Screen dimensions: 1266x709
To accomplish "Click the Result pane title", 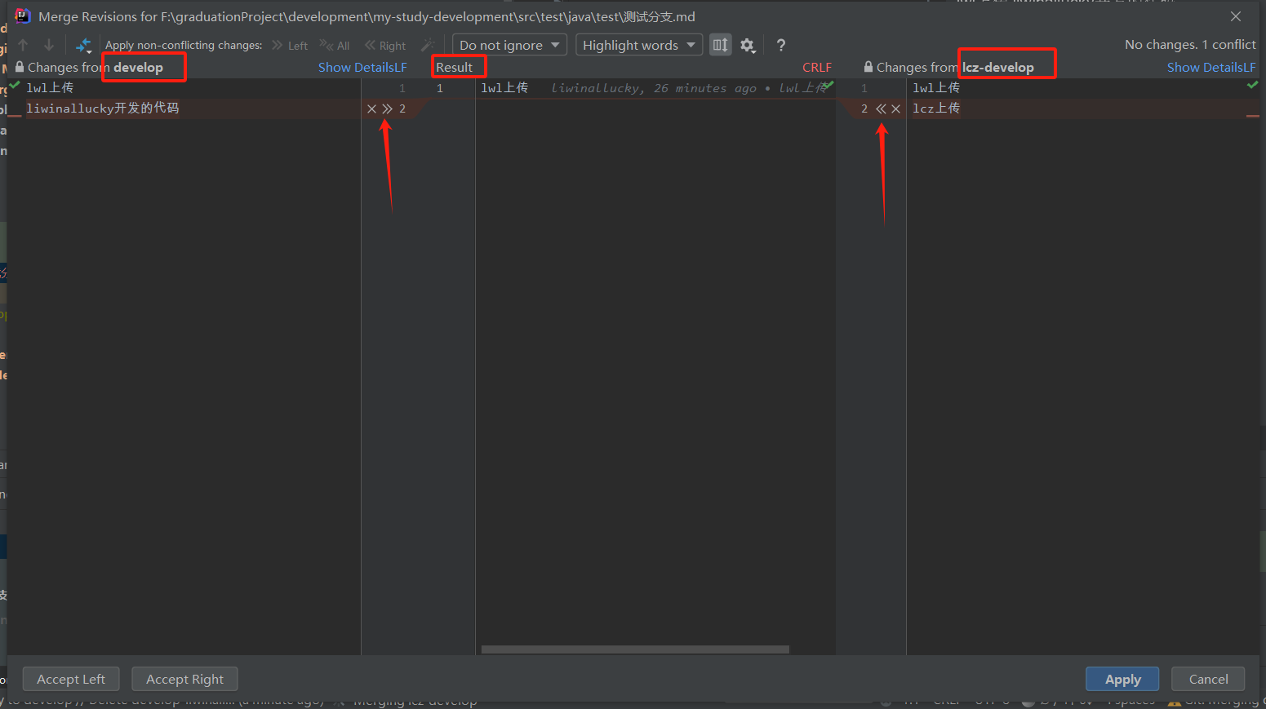I will [x=455, y=67].
